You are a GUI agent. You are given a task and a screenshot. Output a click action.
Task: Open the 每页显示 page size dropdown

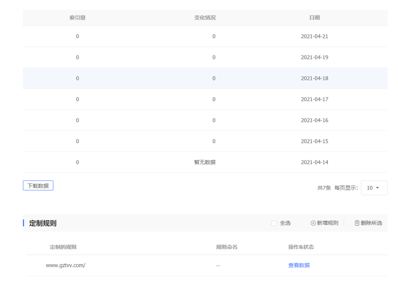[x=374, y=188]
